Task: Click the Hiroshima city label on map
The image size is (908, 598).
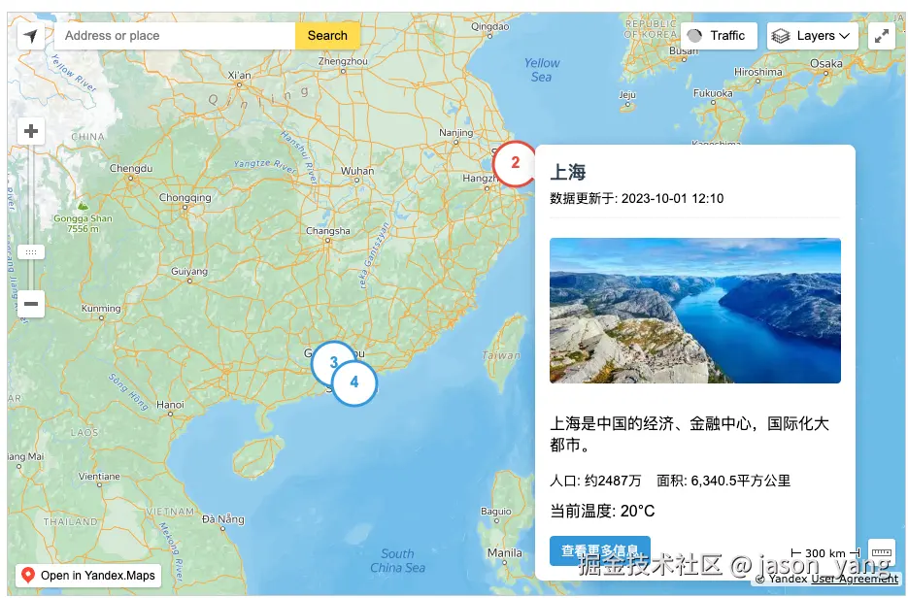Action: coord(758,73)
